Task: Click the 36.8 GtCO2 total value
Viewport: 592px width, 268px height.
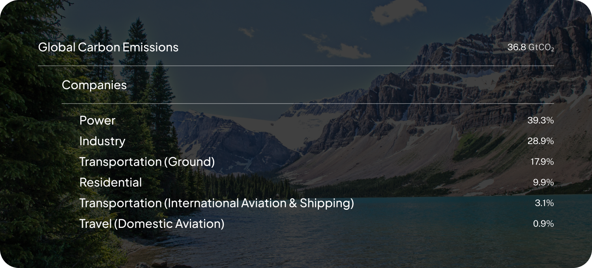Action: (530, 48)
